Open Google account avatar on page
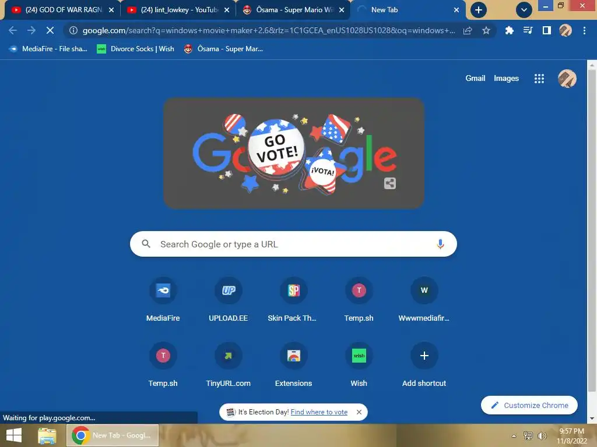This screenshot has width=597, height=447. coord(567,79)
